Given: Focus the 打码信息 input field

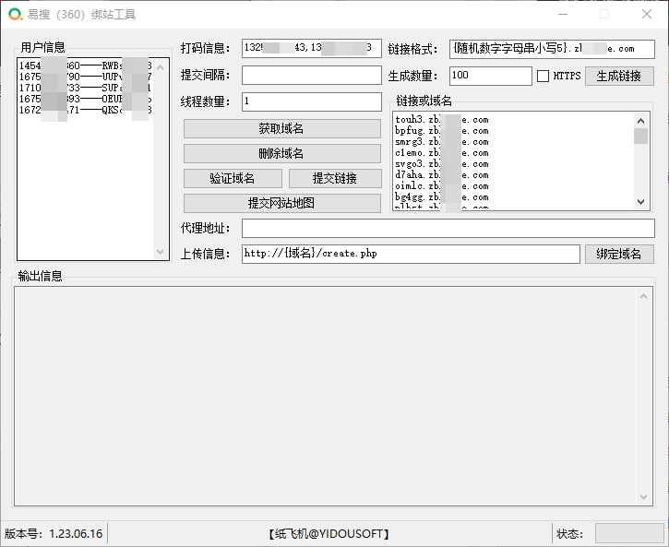Looking at the screenshot, I should 312,48.
